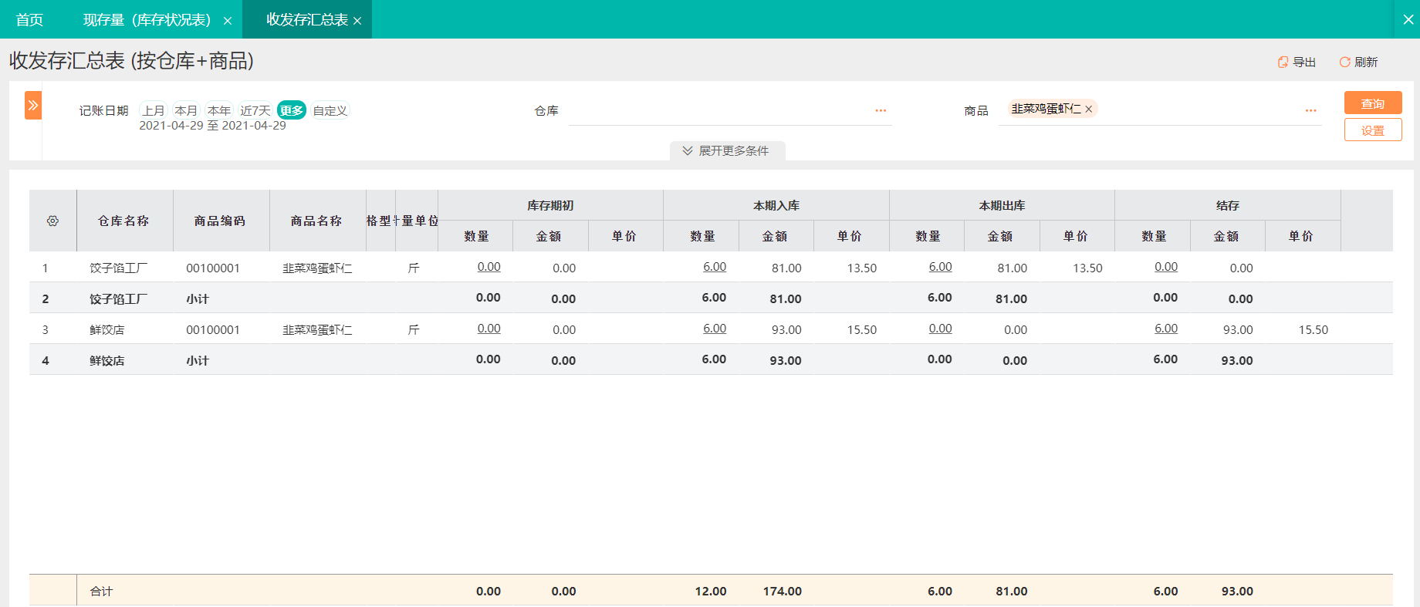Switch to the 现存量 (库存状况表) tab

click(x=147, y=19)
